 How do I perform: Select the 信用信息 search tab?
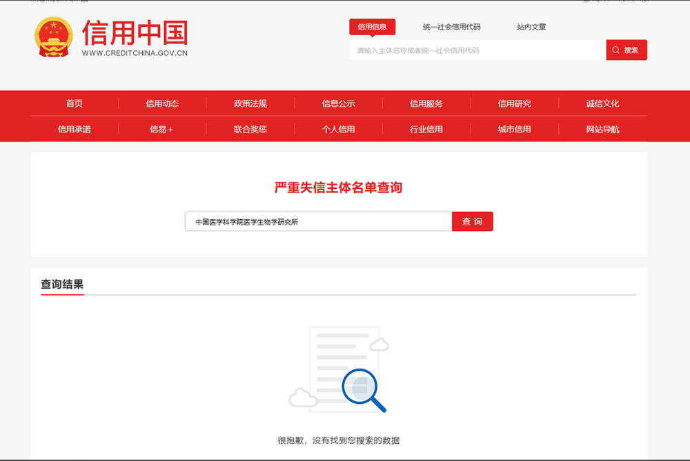point(372,27)
